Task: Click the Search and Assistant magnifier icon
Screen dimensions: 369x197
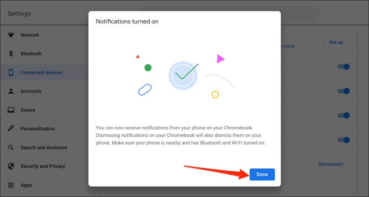Action: [x=11, y=148]
